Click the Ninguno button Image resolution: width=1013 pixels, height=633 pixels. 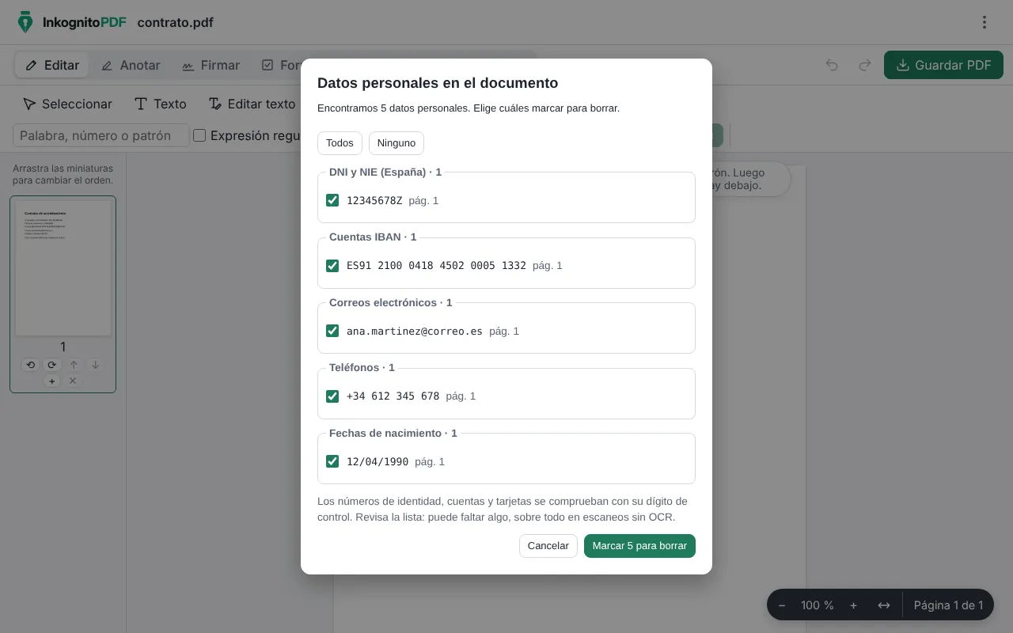[x=396, y=143]
